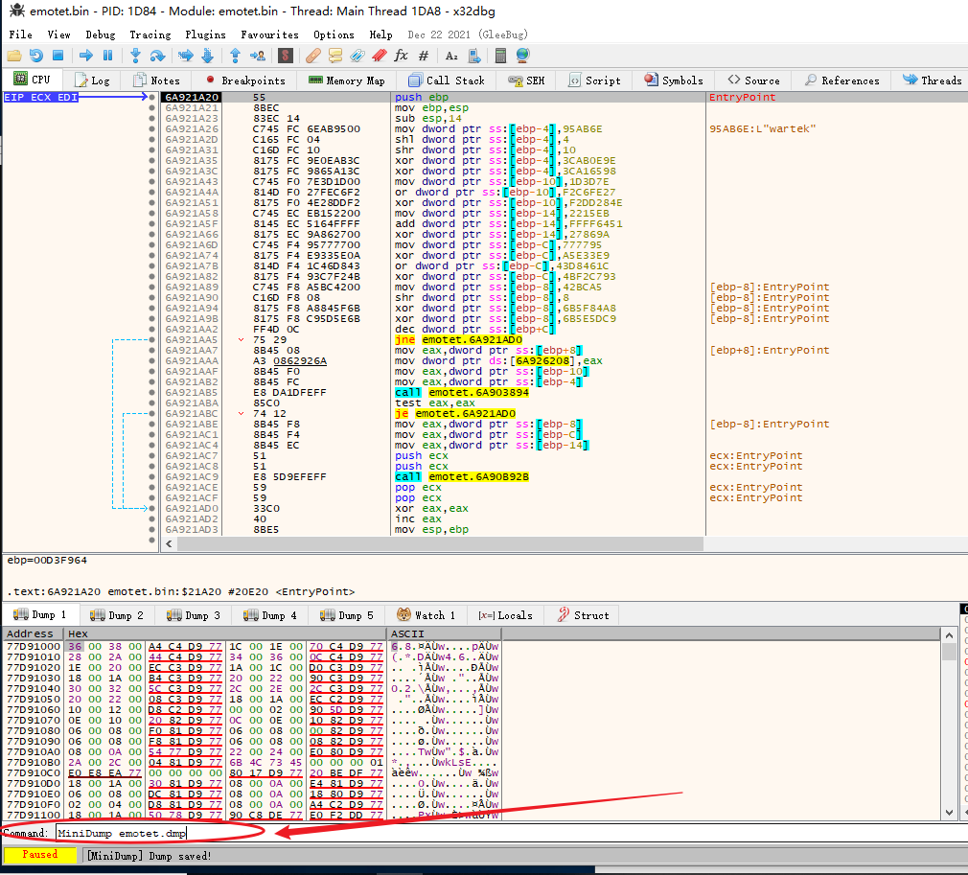Toggle breakpoint dot at address 6A921A26
The image size is (968, 875).
pos(151,129)
